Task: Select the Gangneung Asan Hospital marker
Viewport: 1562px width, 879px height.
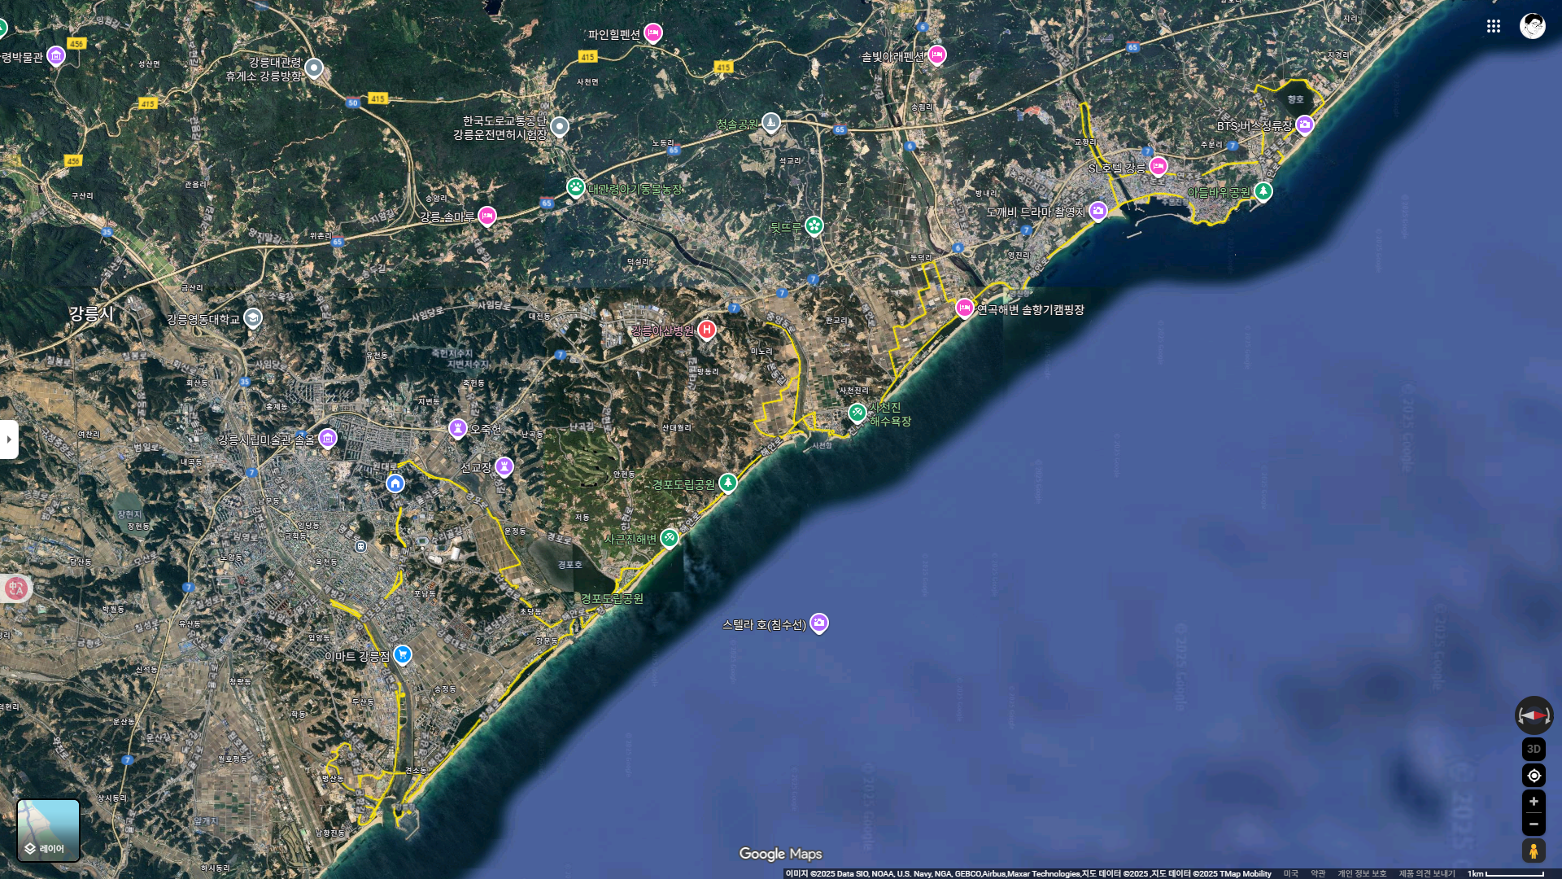Action: pos(707,330)
